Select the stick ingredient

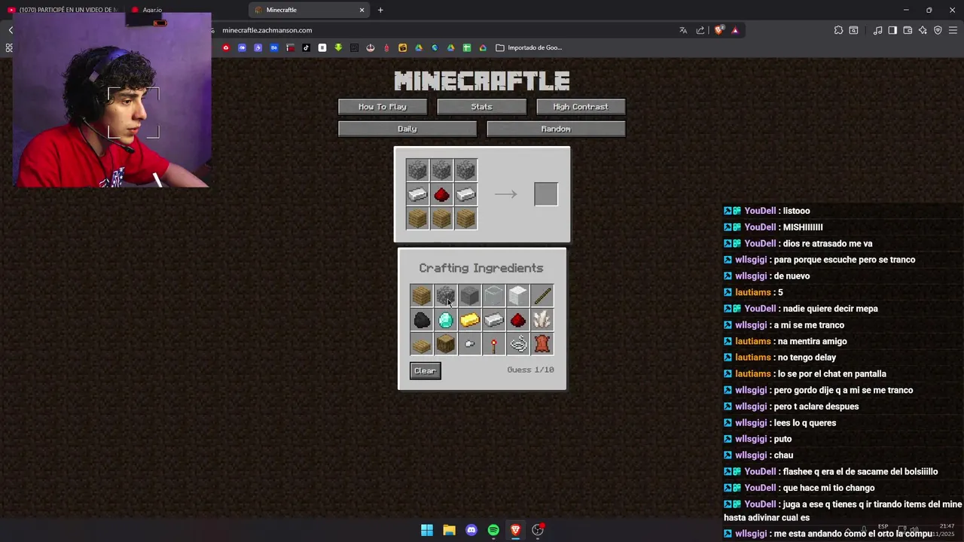click(541, 296)
